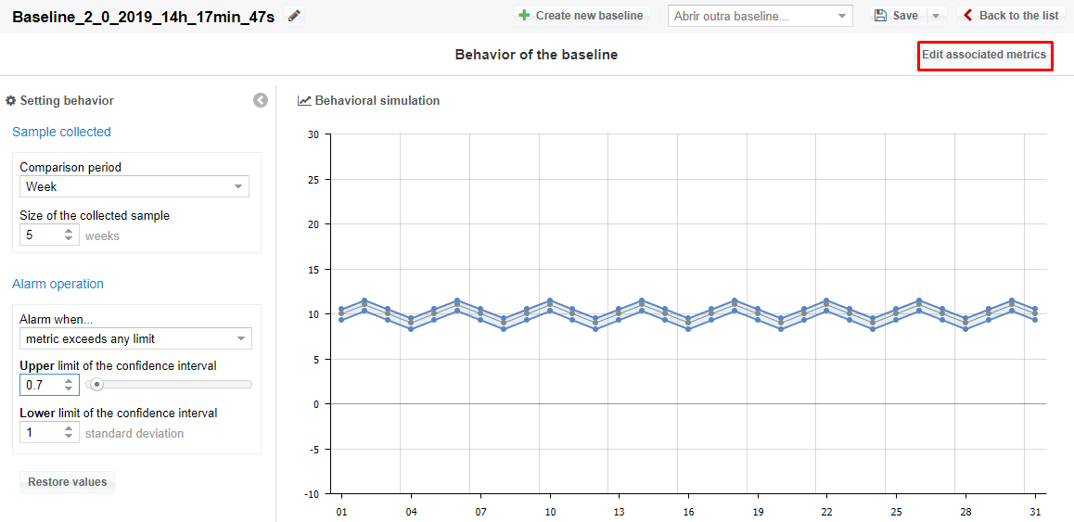The height and width of the screenshot is (522, 1074).
Task: Click the Setting behavior gear icon
Action: (11, 100)
